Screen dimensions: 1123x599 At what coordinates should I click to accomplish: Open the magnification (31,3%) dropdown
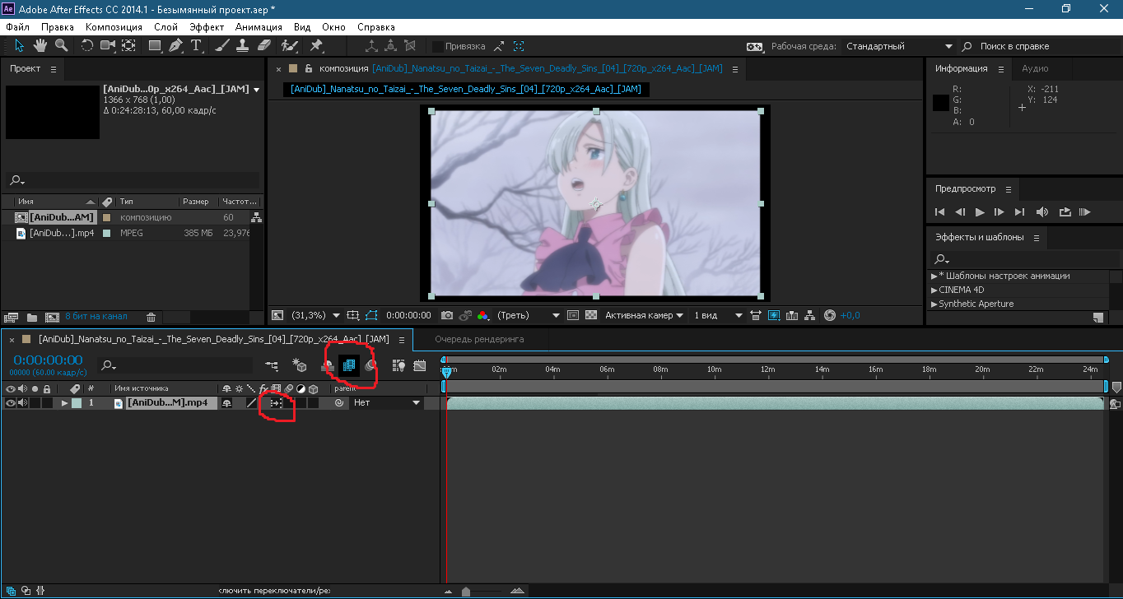point(315,315)
